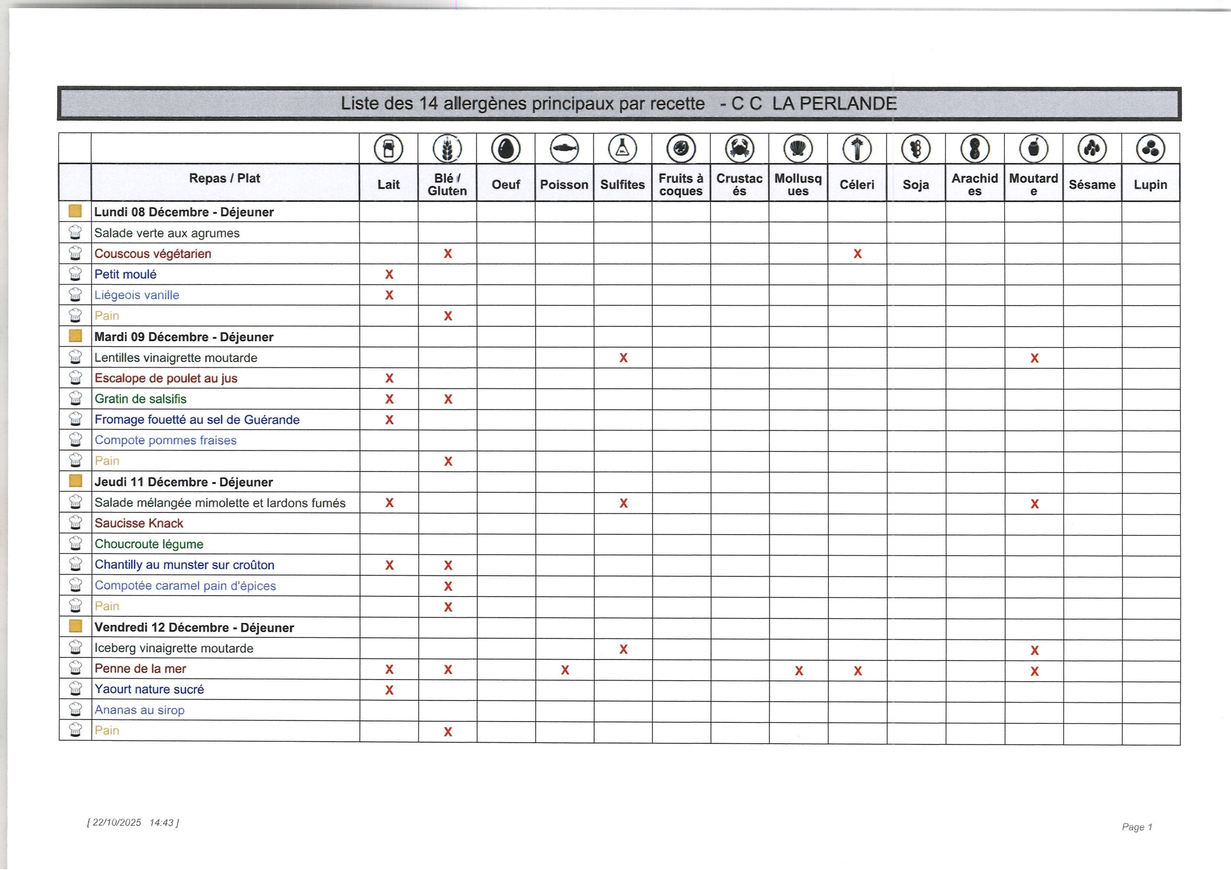Click the crab crustacean icon
This screenshot has height=870, width=1231.
point(740,149)
